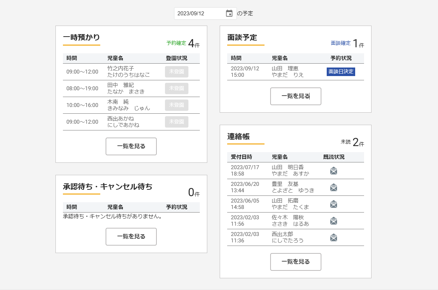
Task: Select the 山田 理恵 interview row name
Action: pyautogui.click(x=285, y=69)
